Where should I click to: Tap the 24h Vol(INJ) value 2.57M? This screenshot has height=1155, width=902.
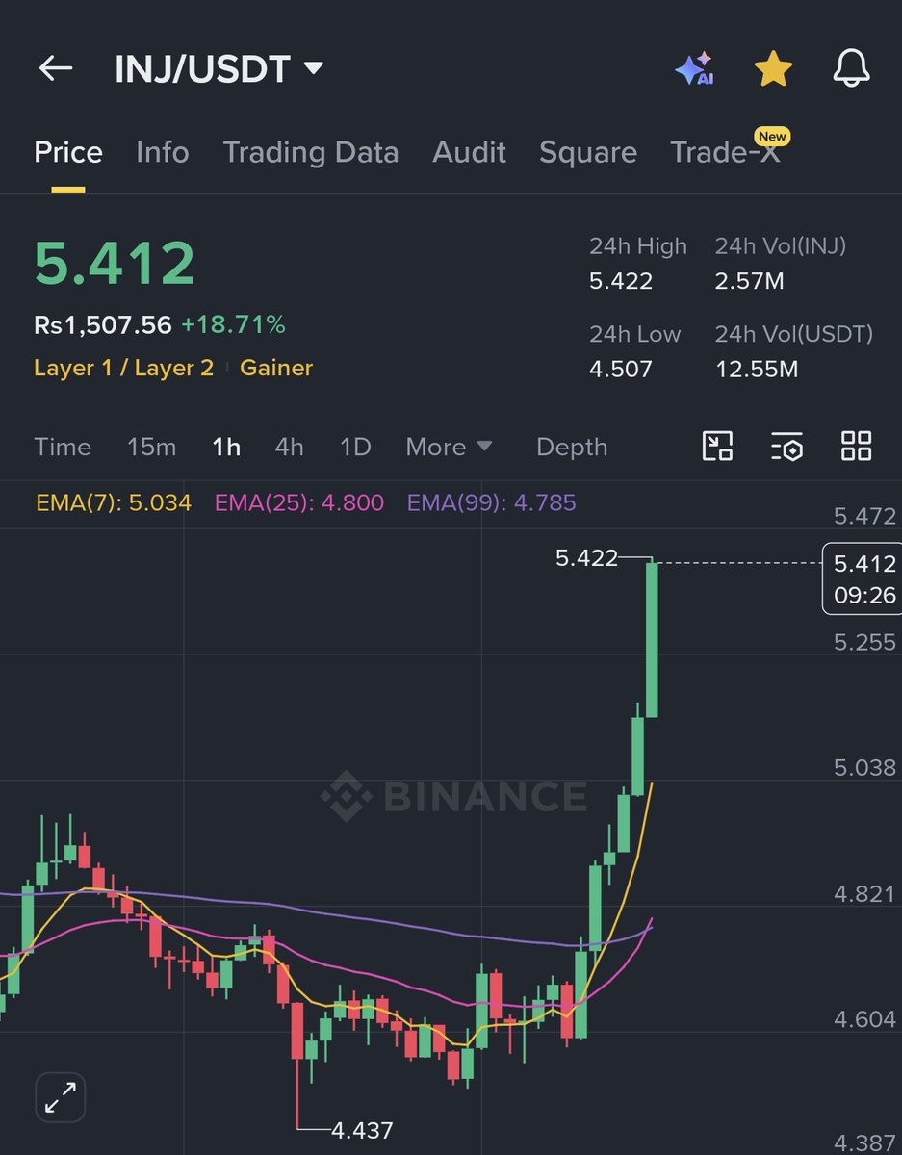tap(749, 281)
